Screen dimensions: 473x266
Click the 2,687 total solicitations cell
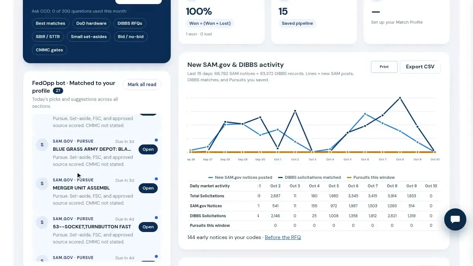click(275, 196)
